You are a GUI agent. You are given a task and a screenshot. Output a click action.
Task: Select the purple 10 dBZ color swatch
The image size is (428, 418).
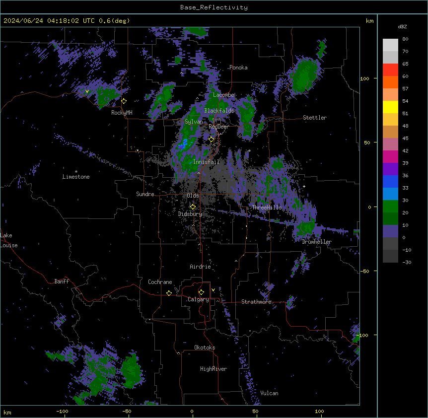[x=390, y=231]
